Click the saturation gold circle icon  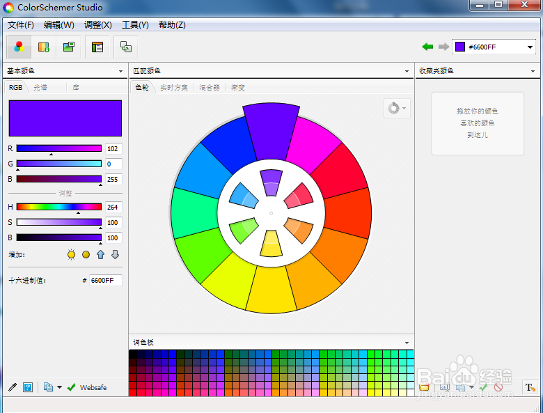pos(86,255)
